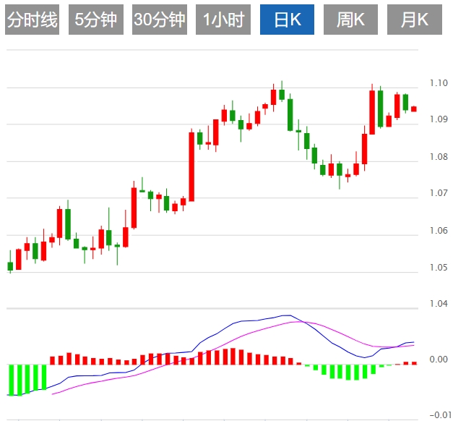Open the 30分钟 chart tab
Screen dimensions: 466x421
coord(159,20)
